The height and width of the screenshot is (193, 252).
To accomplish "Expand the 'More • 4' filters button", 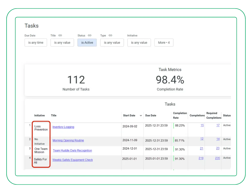I will [x=164, y=43].
